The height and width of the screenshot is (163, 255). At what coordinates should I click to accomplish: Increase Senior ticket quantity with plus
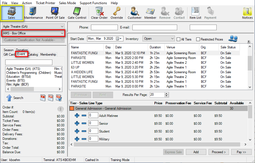(77, 123)
